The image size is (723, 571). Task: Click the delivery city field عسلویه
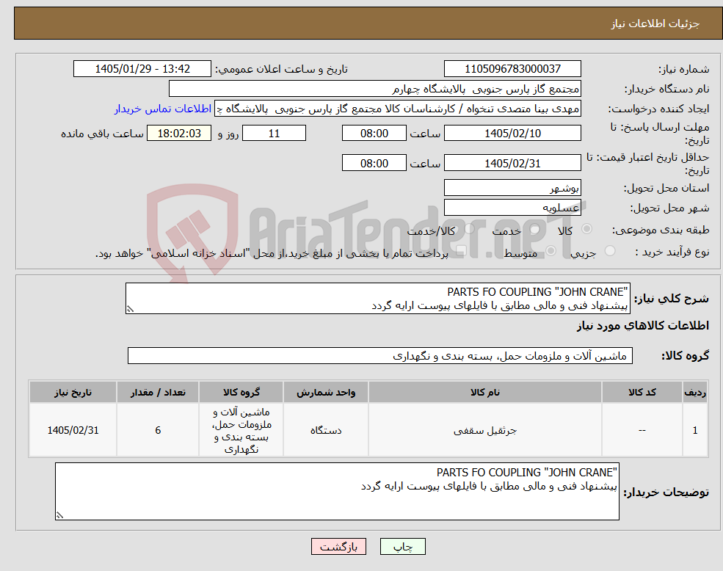512,208
